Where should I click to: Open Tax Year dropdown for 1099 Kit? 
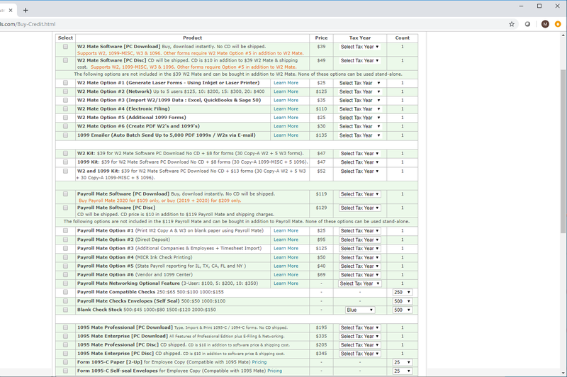pos(360,162)
